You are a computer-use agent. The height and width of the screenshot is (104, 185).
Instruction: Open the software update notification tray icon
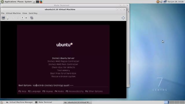point(158,2)
